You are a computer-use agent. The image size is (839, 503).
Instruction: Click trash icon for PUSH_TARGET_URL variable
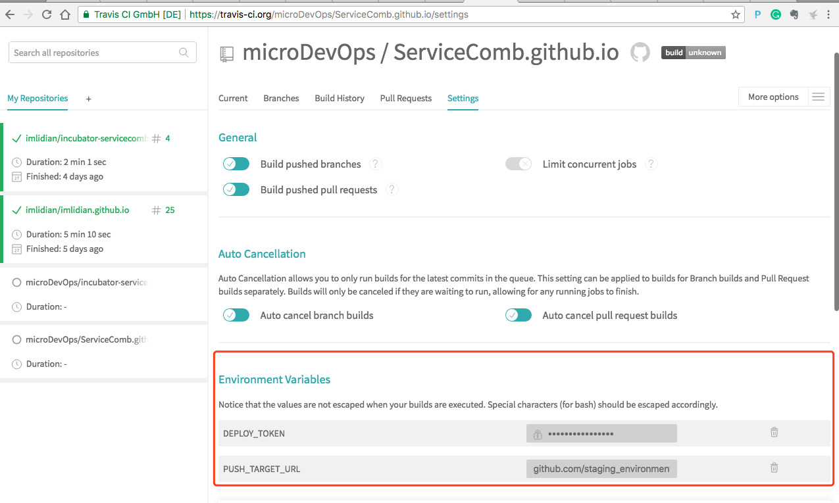(774, 468)
